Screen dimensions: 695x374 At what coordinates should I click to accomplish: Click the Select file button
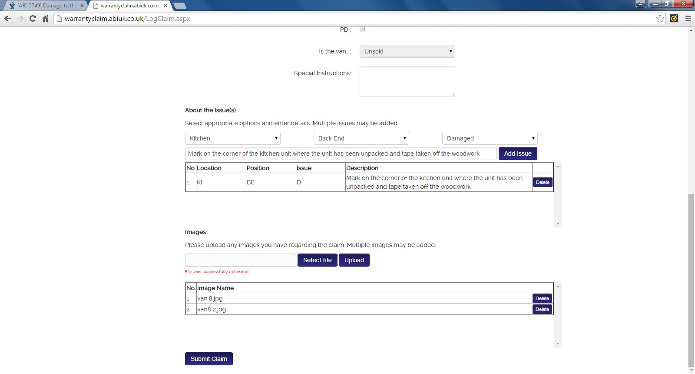click(x=318, y=260)
